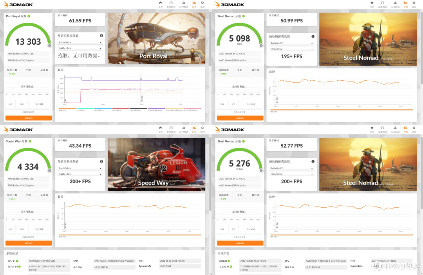Click compare online button in Steel Nomad Vulkan
The image size is (423, 275).
click(240, 237)
